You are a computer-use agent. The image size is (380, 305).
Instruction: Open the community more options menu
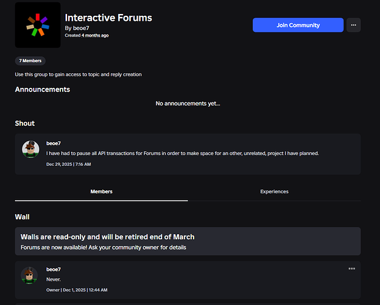(353, 25)
